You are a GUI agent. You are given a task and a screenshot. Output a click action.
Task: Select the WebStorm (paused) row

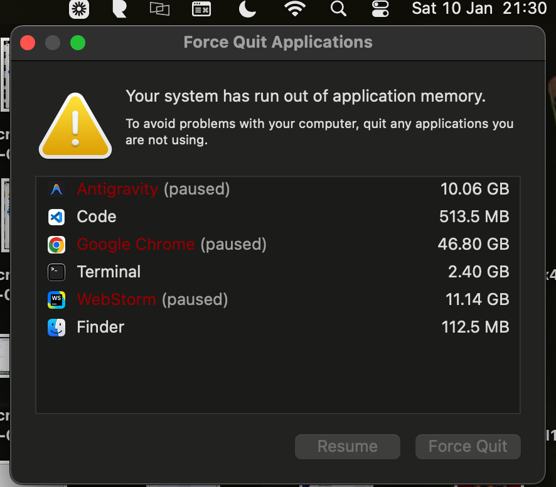[x=251, y=299]
